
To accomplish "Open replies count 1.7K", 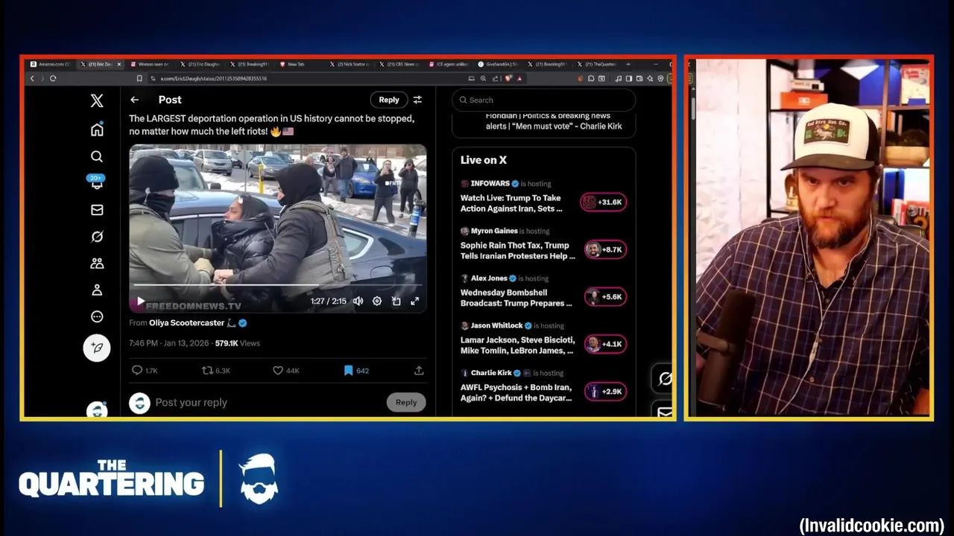I will (x=145, y=371).
